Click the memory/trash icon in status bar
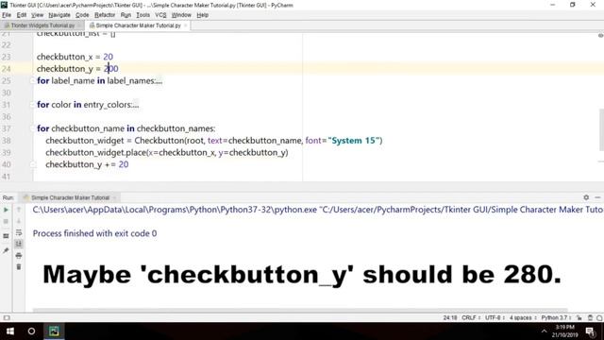Image resolution: width=604 pixels, height=340 pixels. click(590, 317)
